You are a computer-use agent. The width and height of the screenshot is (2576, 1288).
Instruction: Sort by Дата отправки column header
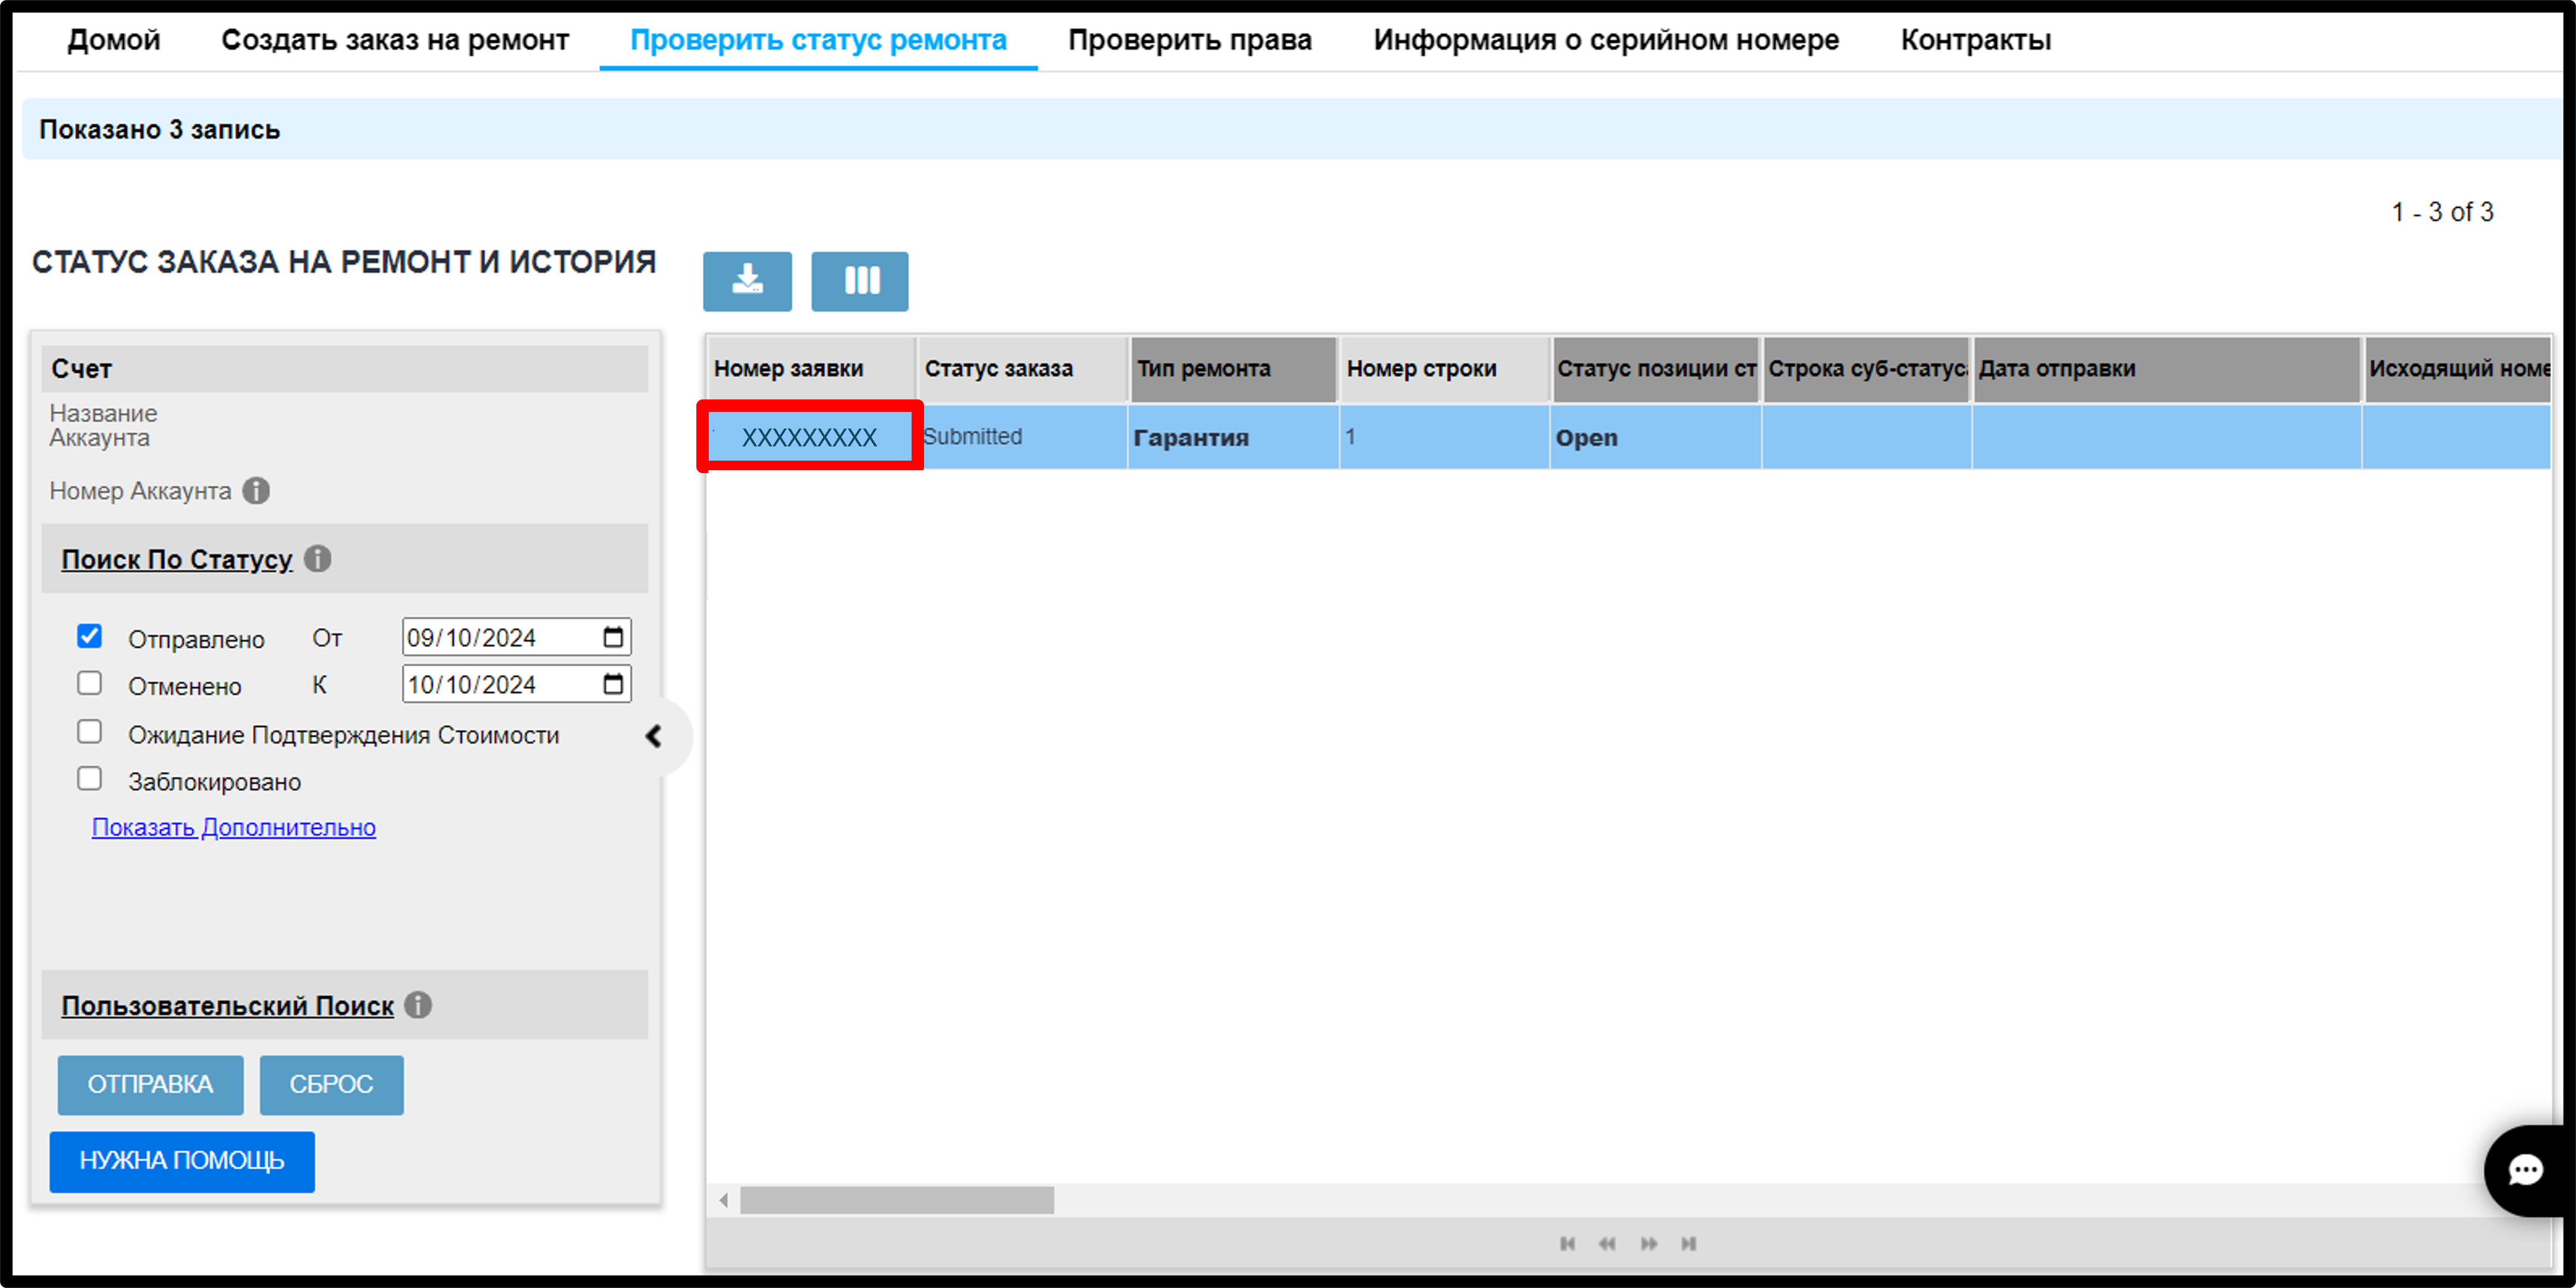click(2166, 369)
